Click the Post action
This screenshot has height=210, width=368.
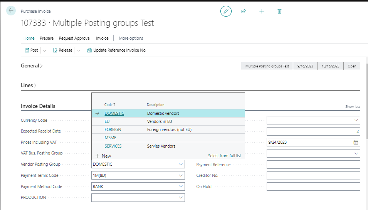pyautogui.click(x=32, y=50)
